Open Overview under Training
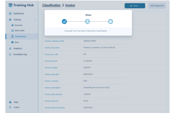The image size is (175, 113). coord(18,25)
